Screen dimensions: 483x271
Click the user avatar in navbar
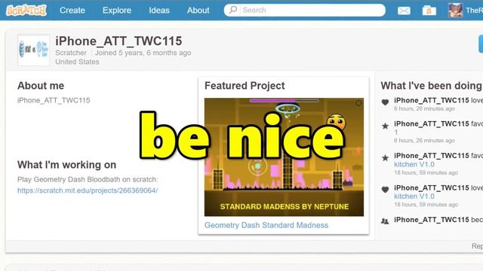(455, 10)
